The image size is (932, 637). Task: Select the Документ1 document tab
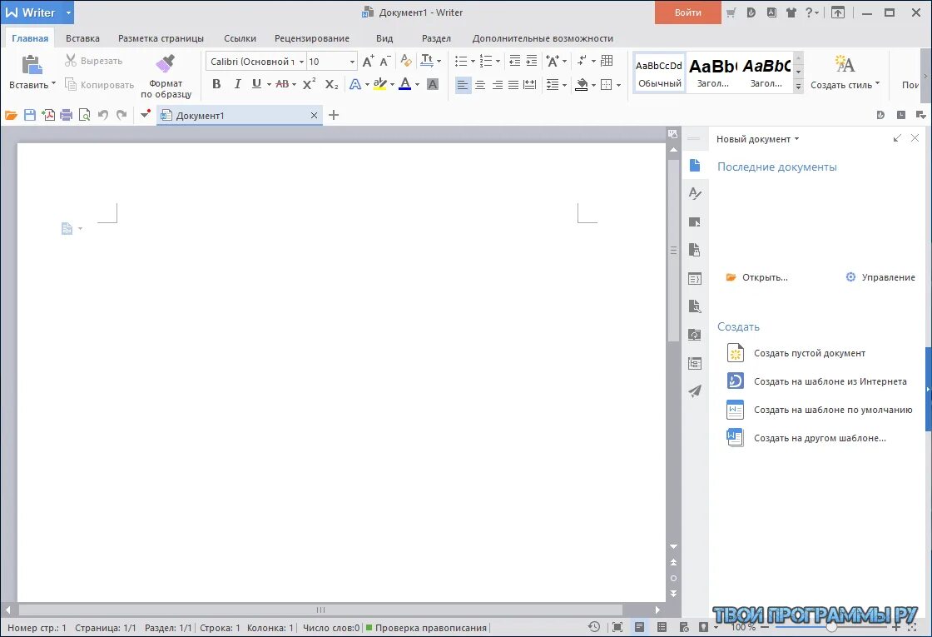(x=240, y=116)
